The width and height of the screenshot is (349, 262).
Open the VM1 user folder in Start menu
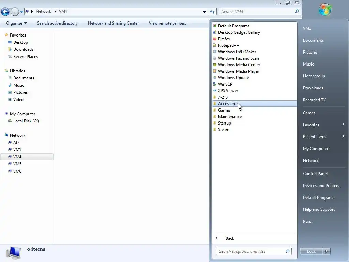307,28
